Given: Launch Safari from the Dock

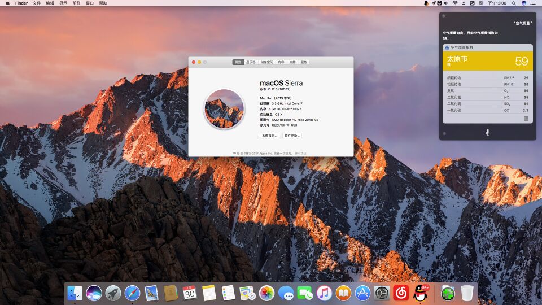Looking at the screenshot, I should 132,293.
